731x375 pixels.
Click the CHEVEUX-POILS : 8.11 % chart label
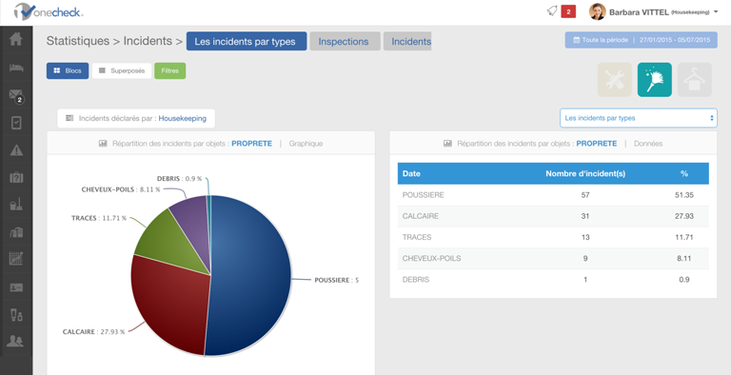[121, 189]
